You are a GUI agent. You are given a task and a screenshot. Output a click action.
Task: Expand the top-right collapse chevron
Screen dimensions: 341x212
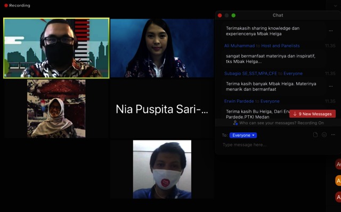pos(335,6)
